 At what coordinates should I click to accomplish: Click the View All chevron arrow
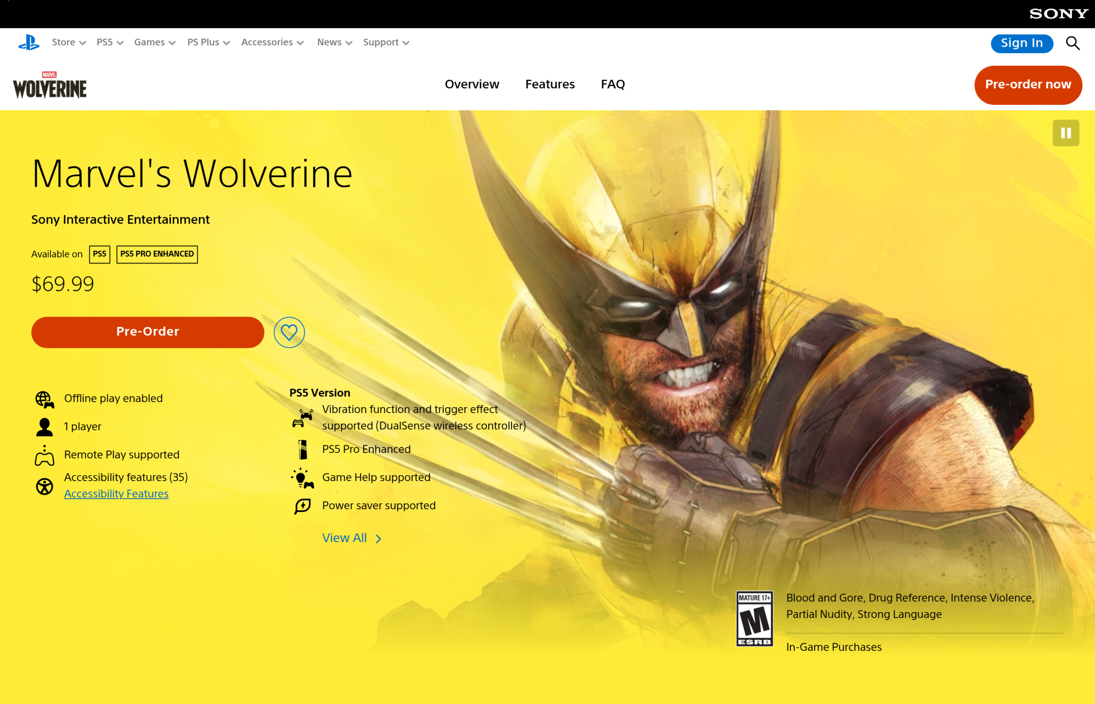(x=379, y=539)
